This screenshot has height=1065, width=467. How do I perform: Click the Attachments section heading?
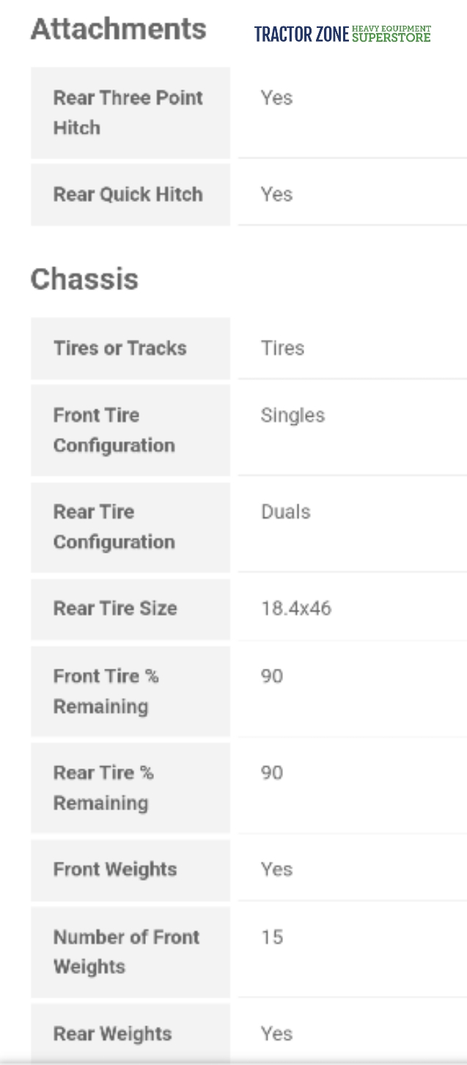[118, 29]
